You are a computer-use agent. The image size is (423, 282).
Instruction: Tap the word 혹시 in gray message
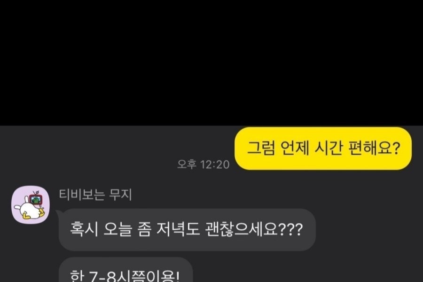(x=84, y=229)
